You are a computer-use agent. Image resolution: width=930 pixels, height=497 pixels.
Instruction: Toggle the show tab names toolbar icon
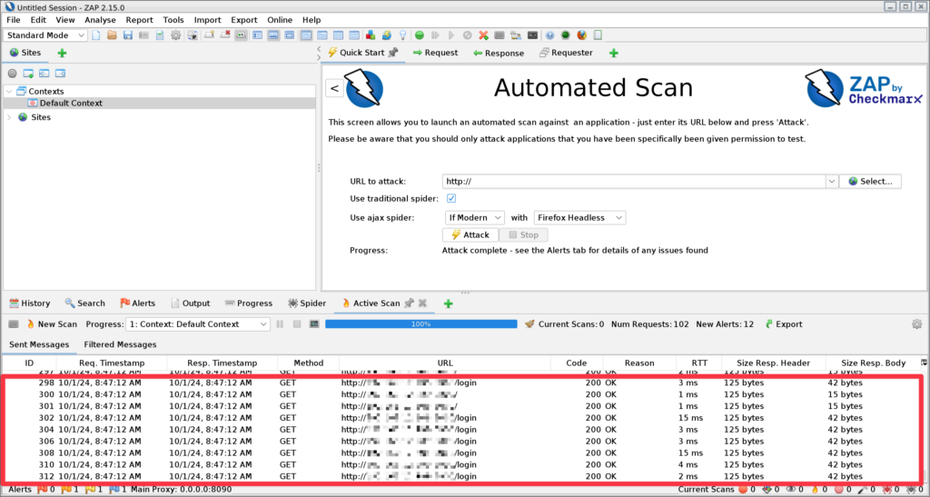click(x=241, y=35)
